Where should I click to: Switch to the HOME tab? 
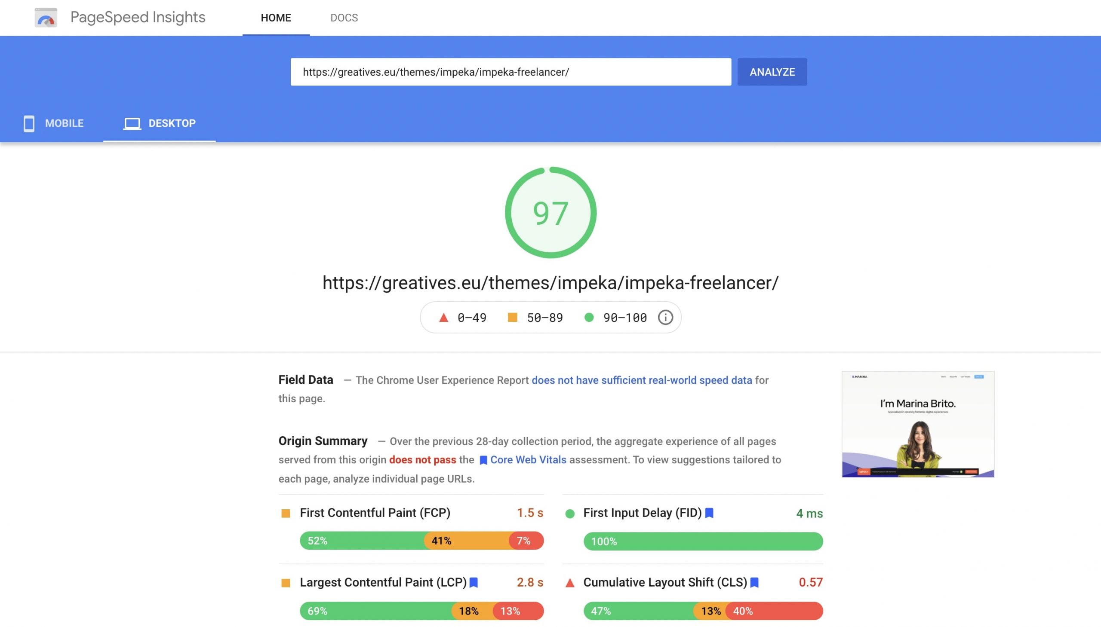point(275,18)
